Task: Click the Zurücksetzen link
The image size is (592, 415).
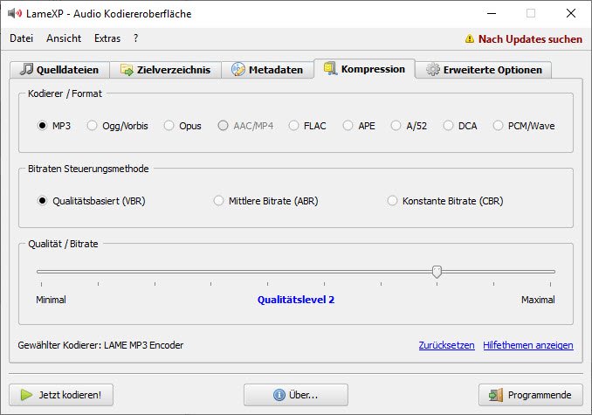Action: (x=447, y=345)
